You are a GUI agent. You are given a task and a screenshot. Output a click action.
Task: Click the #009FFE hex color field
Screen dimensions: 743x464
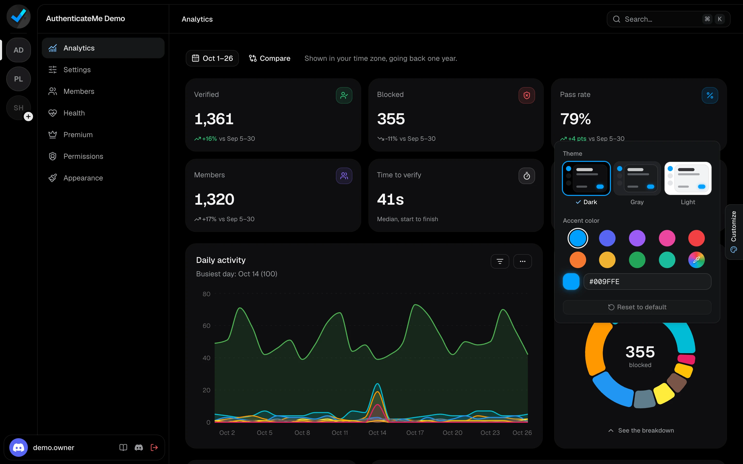[x=647, y=281]
